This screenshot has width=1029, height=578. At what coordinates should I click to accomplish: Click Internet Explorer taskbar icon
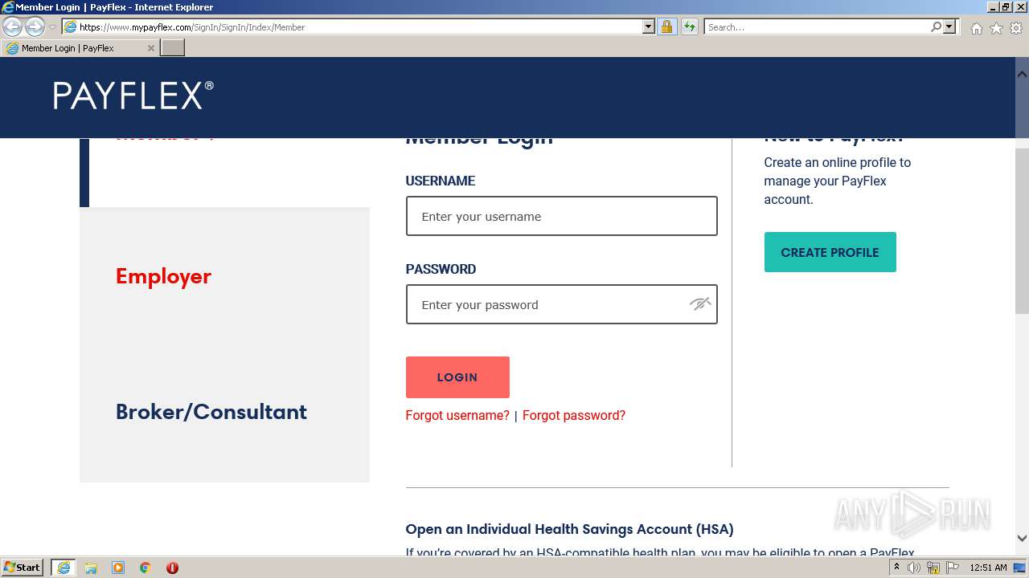(x=64, y=568)
